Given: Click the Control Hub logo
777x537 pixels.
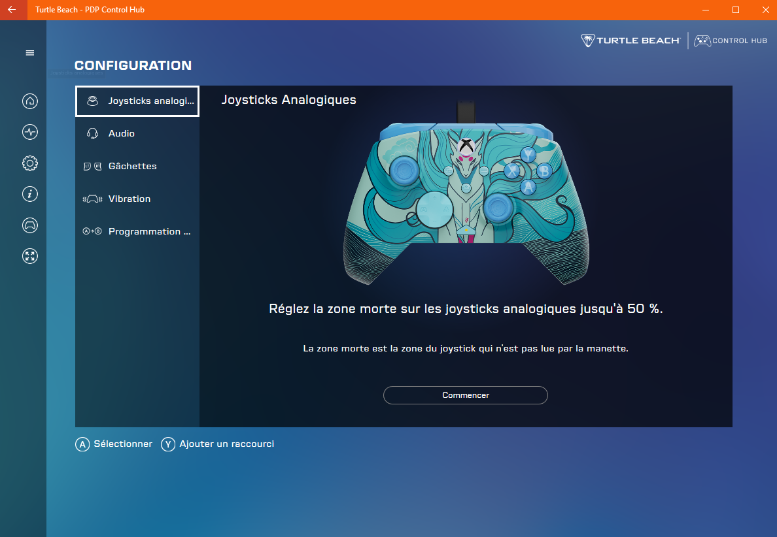Looking at the screenshot, I should pos(730,40).
